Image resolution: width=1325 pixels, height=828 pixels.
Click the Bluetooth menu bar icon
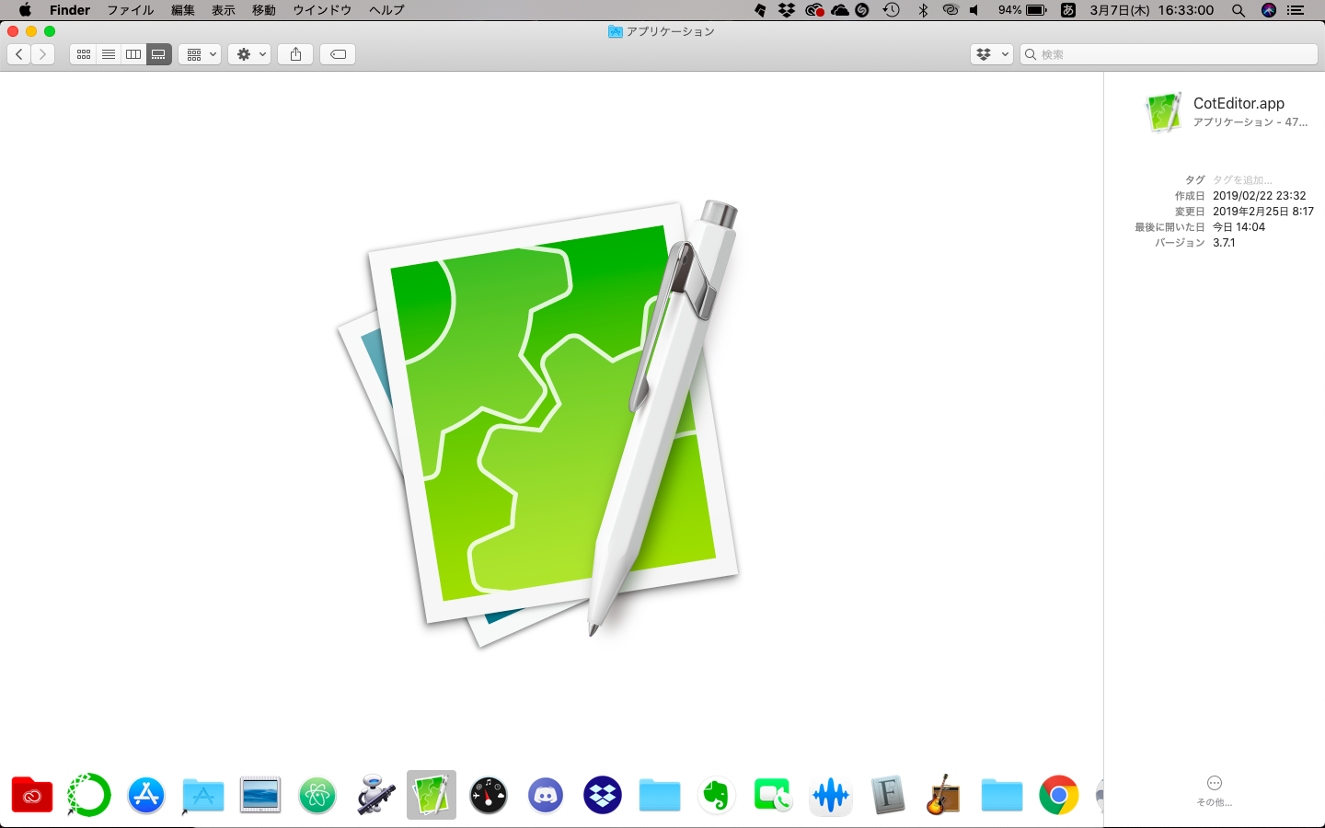tap(923, 10)
